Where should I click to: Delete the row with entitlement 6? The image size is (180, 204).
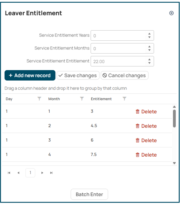tap(146, 140)
